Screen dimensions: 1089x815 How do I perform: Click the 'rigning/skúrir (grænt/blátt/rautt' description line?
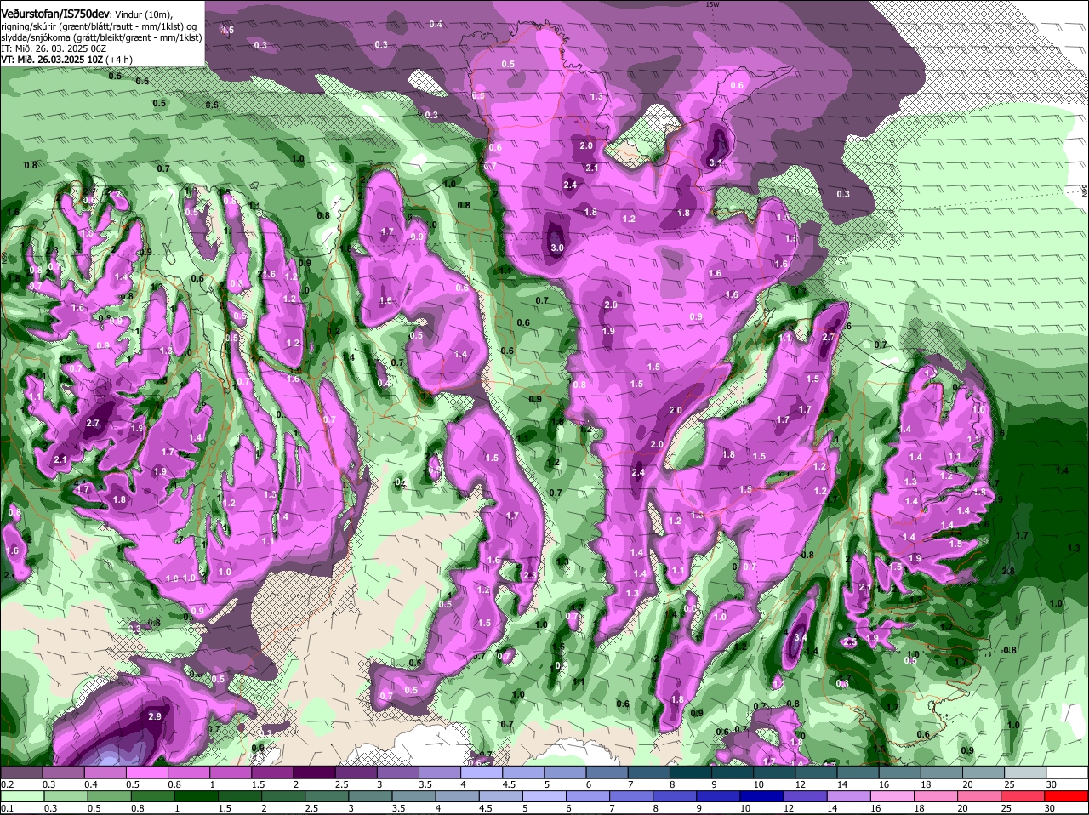pyautogui.click(x=98, y=26)
